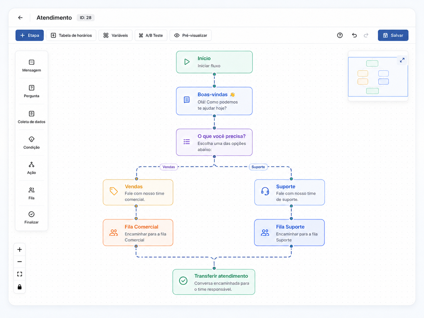Image resolution: width=424 pixels, height=318 pixels.
Task: Expand the minimap
Action: point(402,60)
